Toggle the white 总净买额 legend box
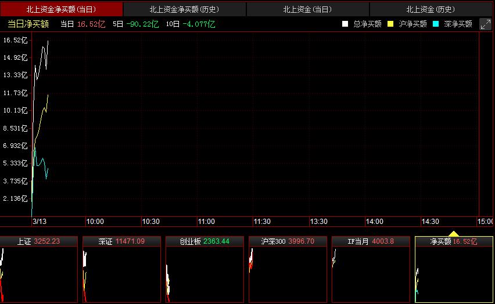 (345, 24)
